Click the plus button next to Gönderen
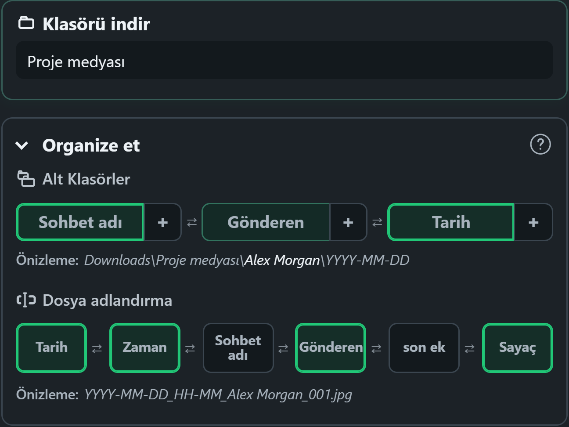 348,222
